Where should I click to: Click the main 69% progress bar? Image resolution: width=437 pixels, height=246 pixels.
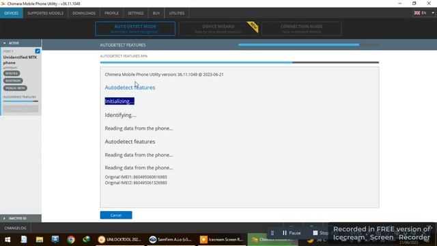[240, 62]
